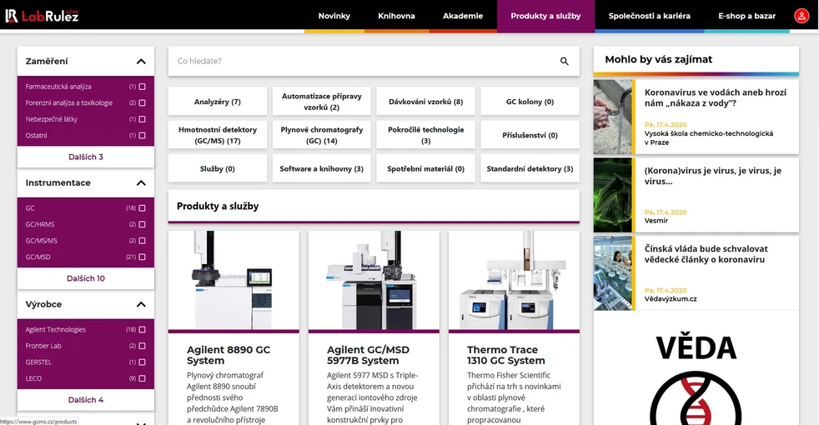Collapse the Instrumentace filter section

pos(141,182)
